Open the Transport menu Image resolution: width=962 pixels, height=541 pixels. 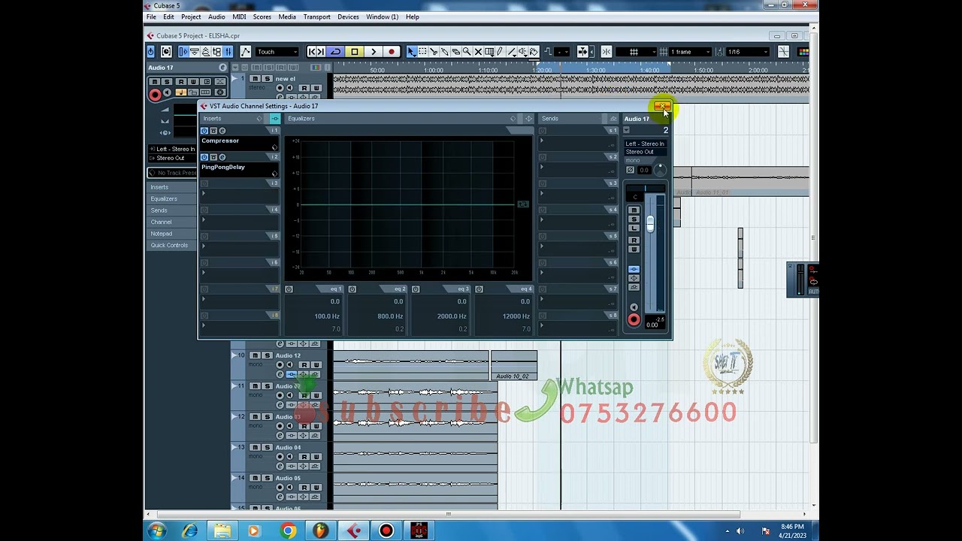(316, 17)
